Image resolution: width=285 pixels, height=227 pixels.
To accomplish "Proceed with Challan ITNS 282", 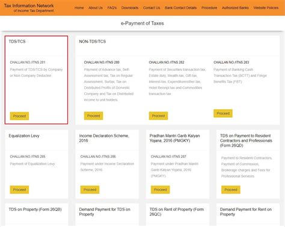I will click(158, 116).
